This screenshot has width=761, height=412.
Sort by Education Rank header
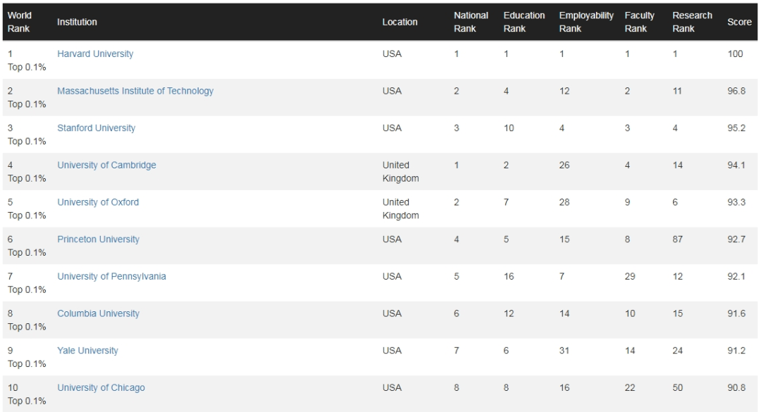click(524, 22)
